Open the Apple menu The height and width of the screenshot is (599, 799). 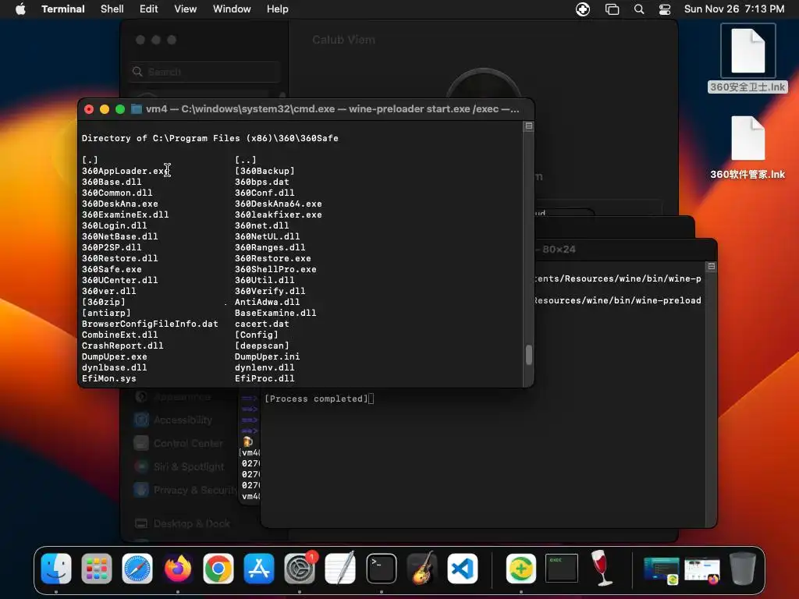coord(20,9)
